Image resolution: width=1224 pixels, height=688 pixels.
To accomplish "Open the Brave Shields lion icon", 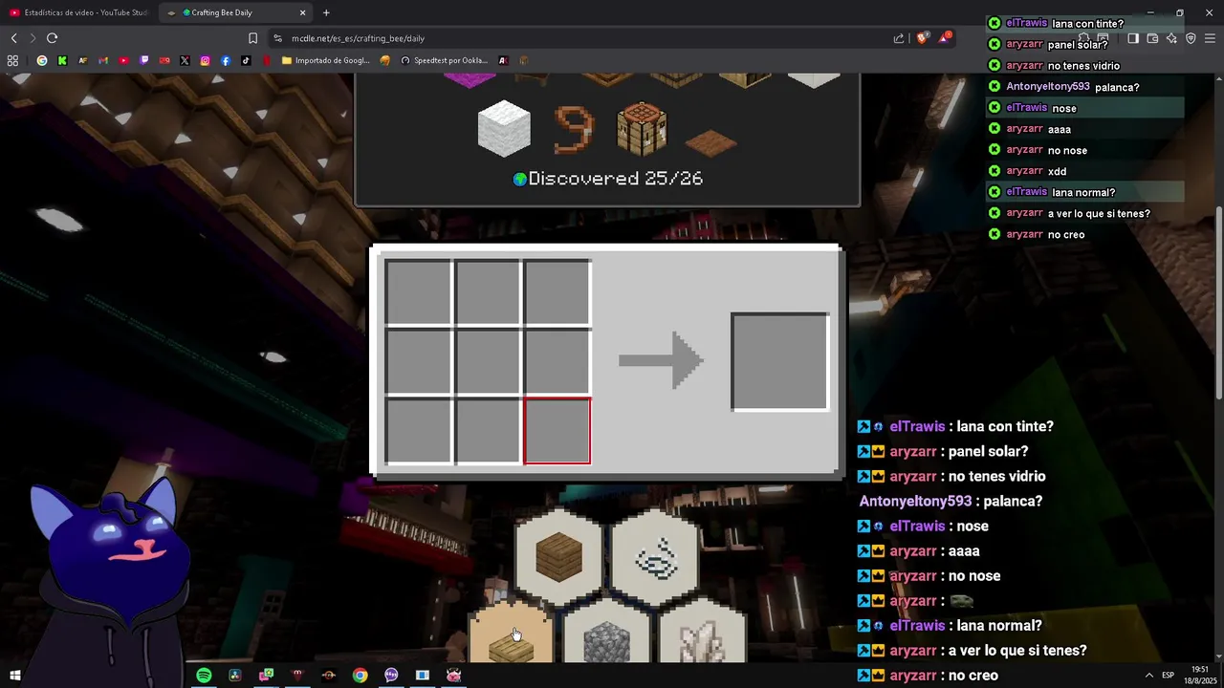I will point(922,38).
